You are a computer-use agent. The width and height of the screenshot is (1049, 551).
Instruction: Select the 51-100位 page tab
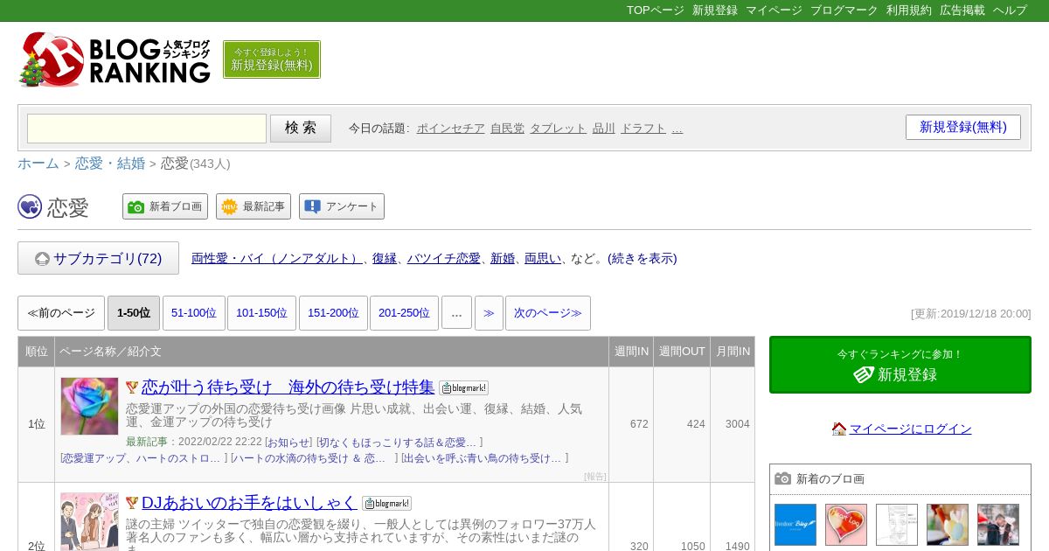click(194, 313)
